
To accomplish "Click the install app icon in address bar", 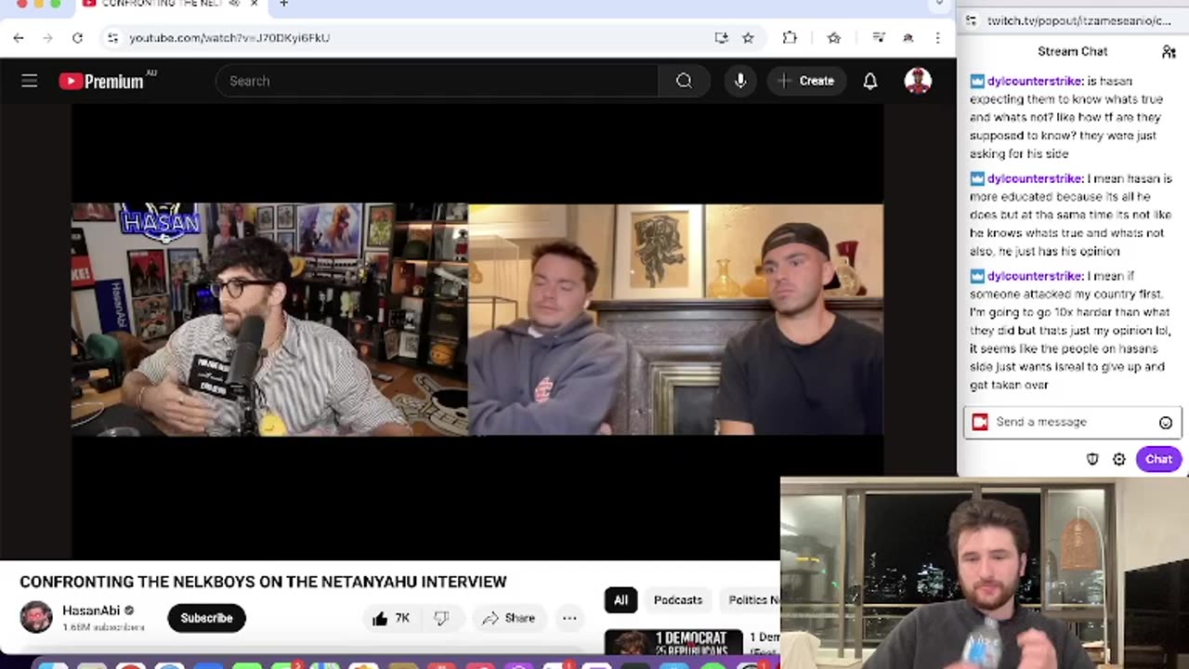I will click(721, 38).
